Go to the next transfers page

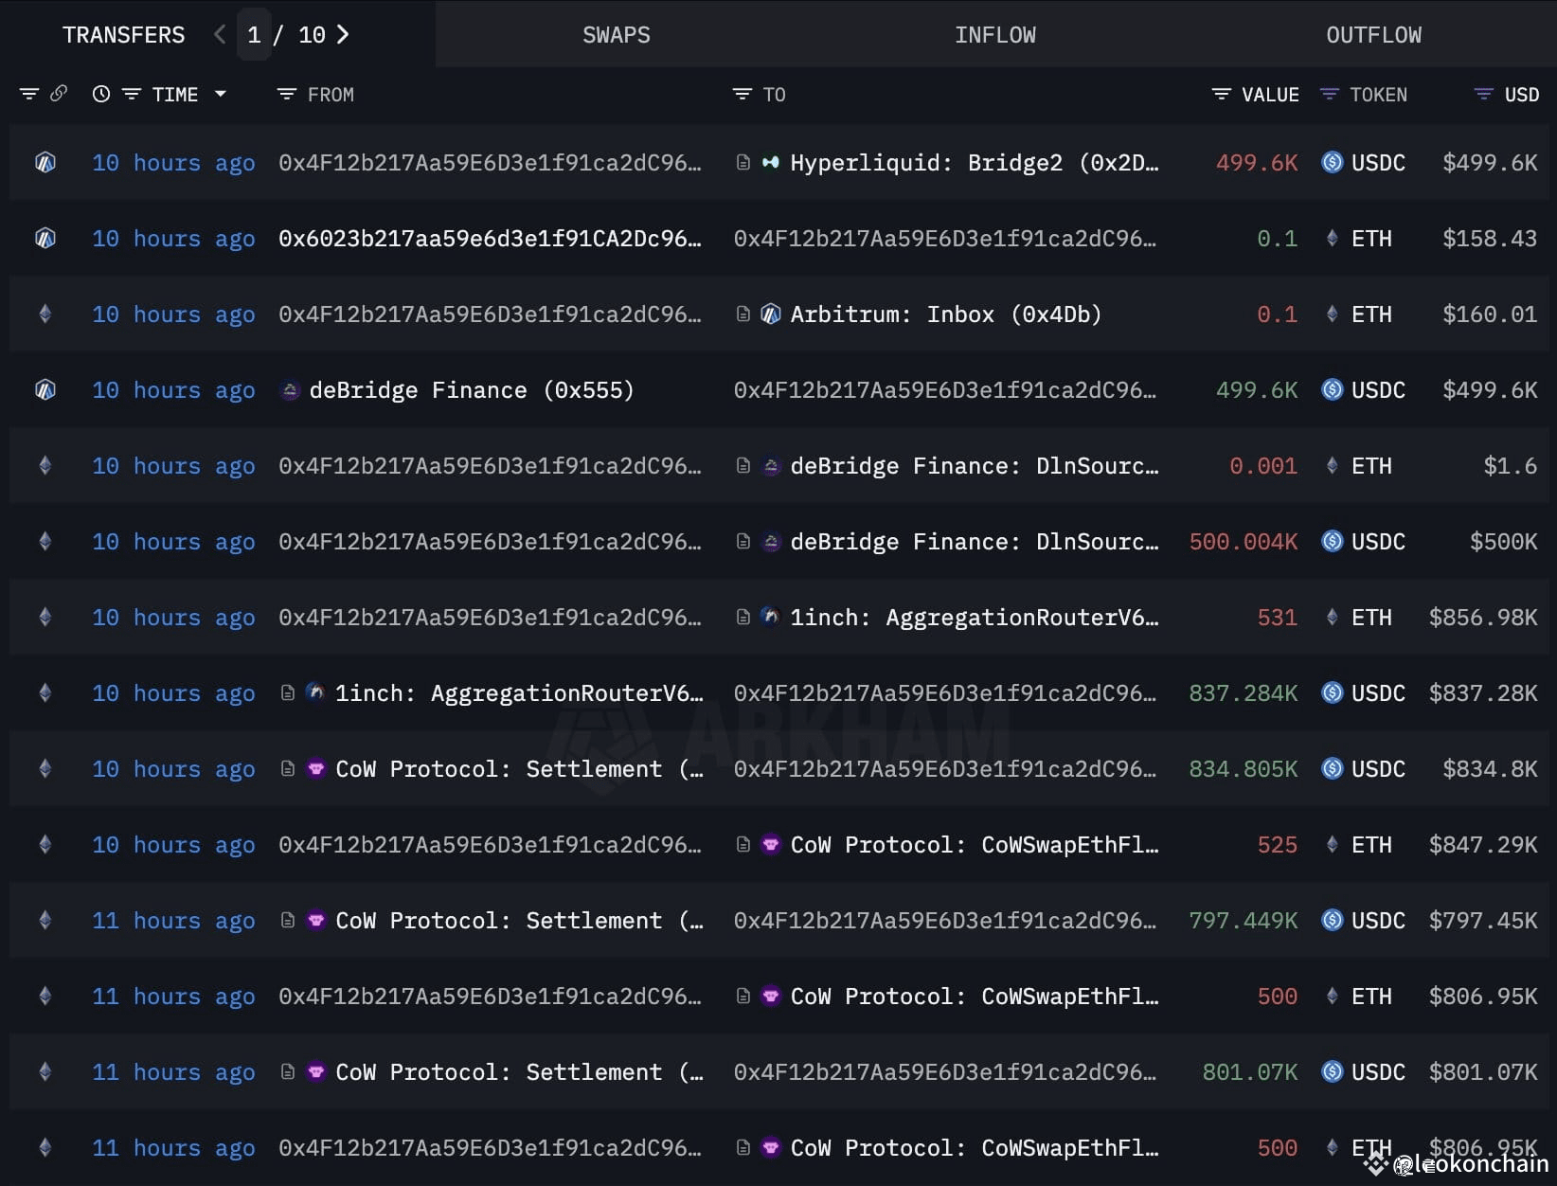(343, 35)
